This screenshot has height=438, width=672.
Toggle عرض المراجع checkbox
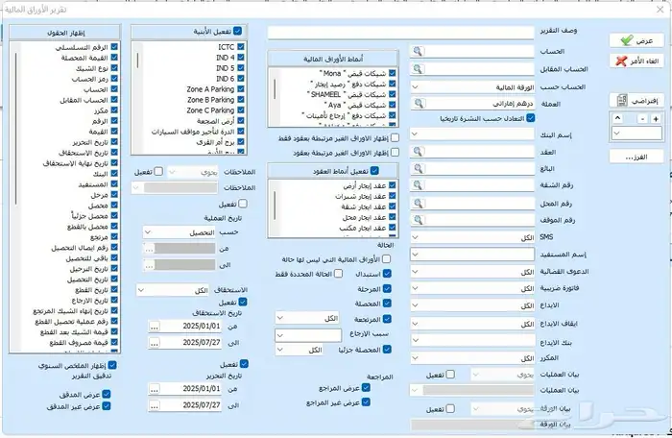coord(366,388)
